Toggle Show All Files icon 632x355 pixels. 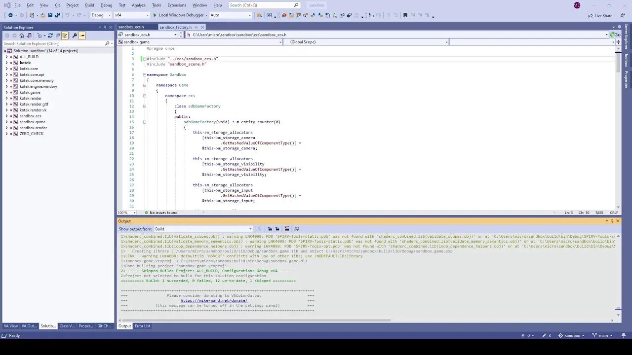point(65,35)
